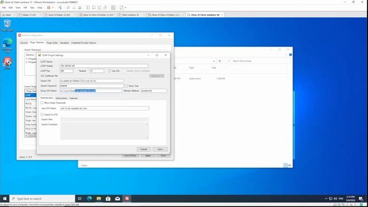This screenshot has height=207, width=368.
Task: Open the notification center icon
Action: coord(361,198)
